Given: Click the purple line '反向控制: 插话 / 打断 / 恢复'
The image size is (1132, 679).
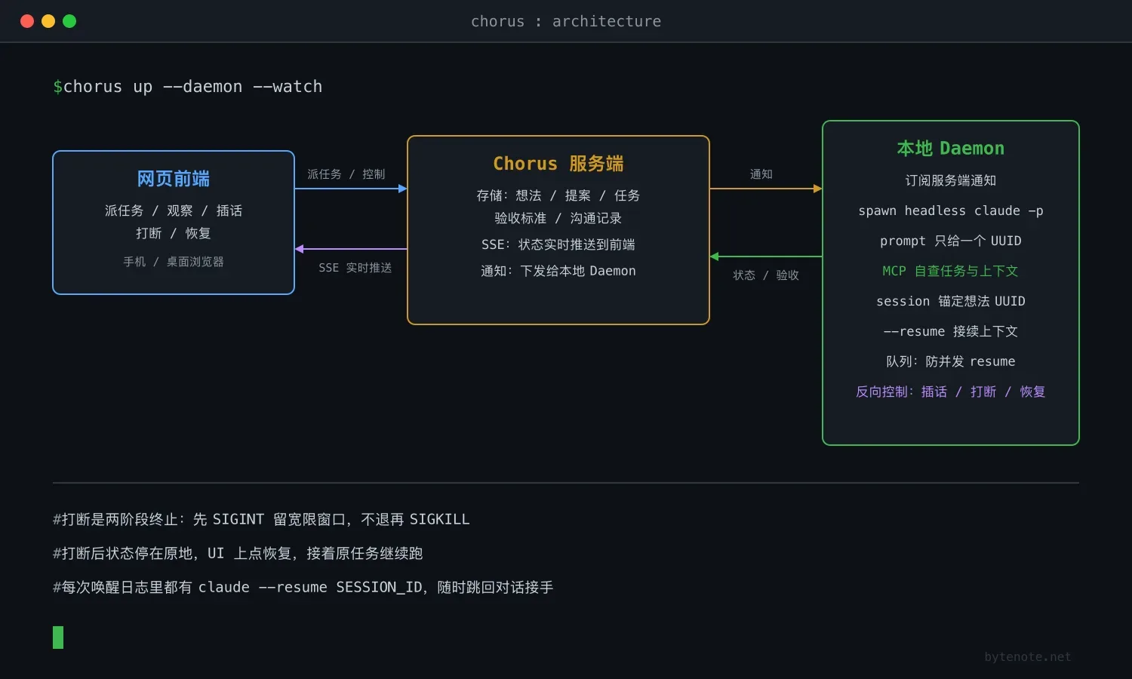Looking at the screenshot, I should pos(951,392).
